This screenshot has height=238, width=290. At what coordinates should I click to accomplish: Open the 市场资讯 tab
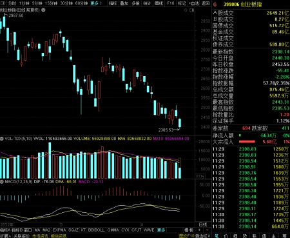40,236
